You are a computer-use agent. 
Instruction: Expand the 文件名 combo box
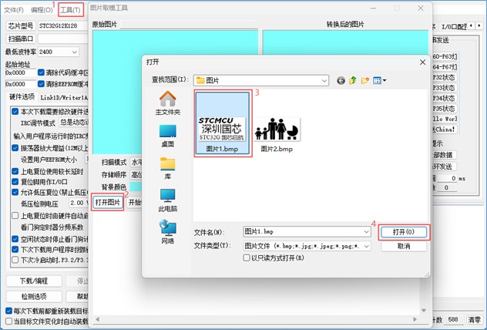(367, 232)
